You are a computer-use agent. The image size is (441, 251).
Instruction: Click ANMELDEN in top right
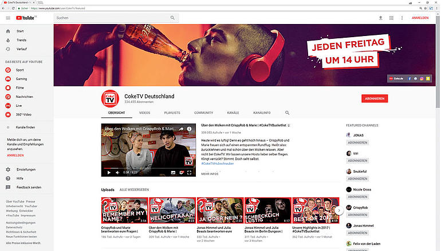420,18
